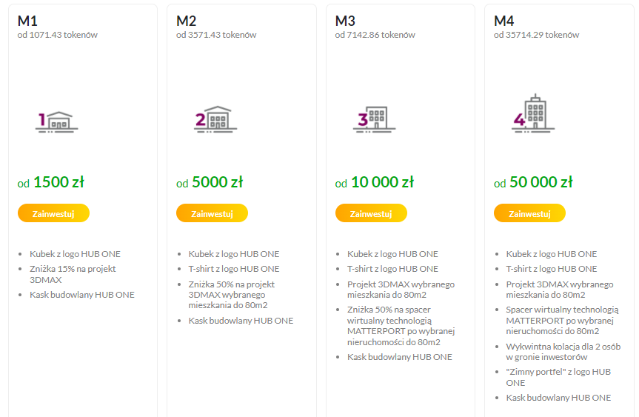639x417 pixels.
Task: Select the M1 package heading
Action: [27, 21]
